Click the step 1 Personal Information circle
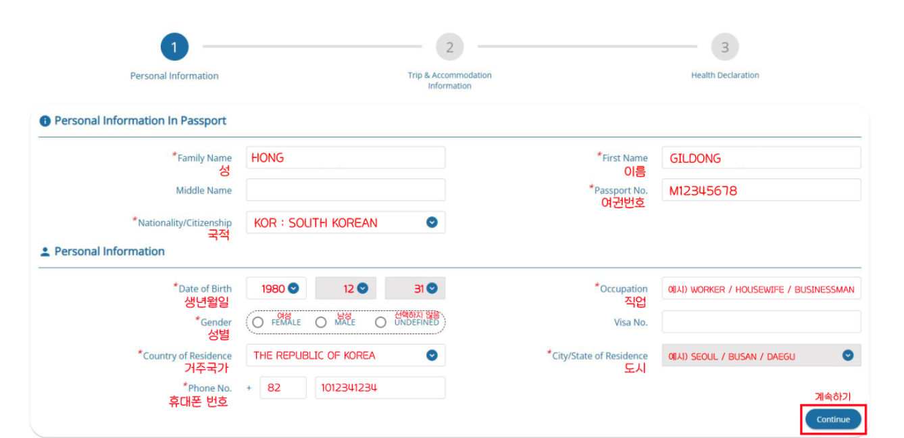Image resolution: width=904 pixels, height=438 pixels. pos(174,47)
